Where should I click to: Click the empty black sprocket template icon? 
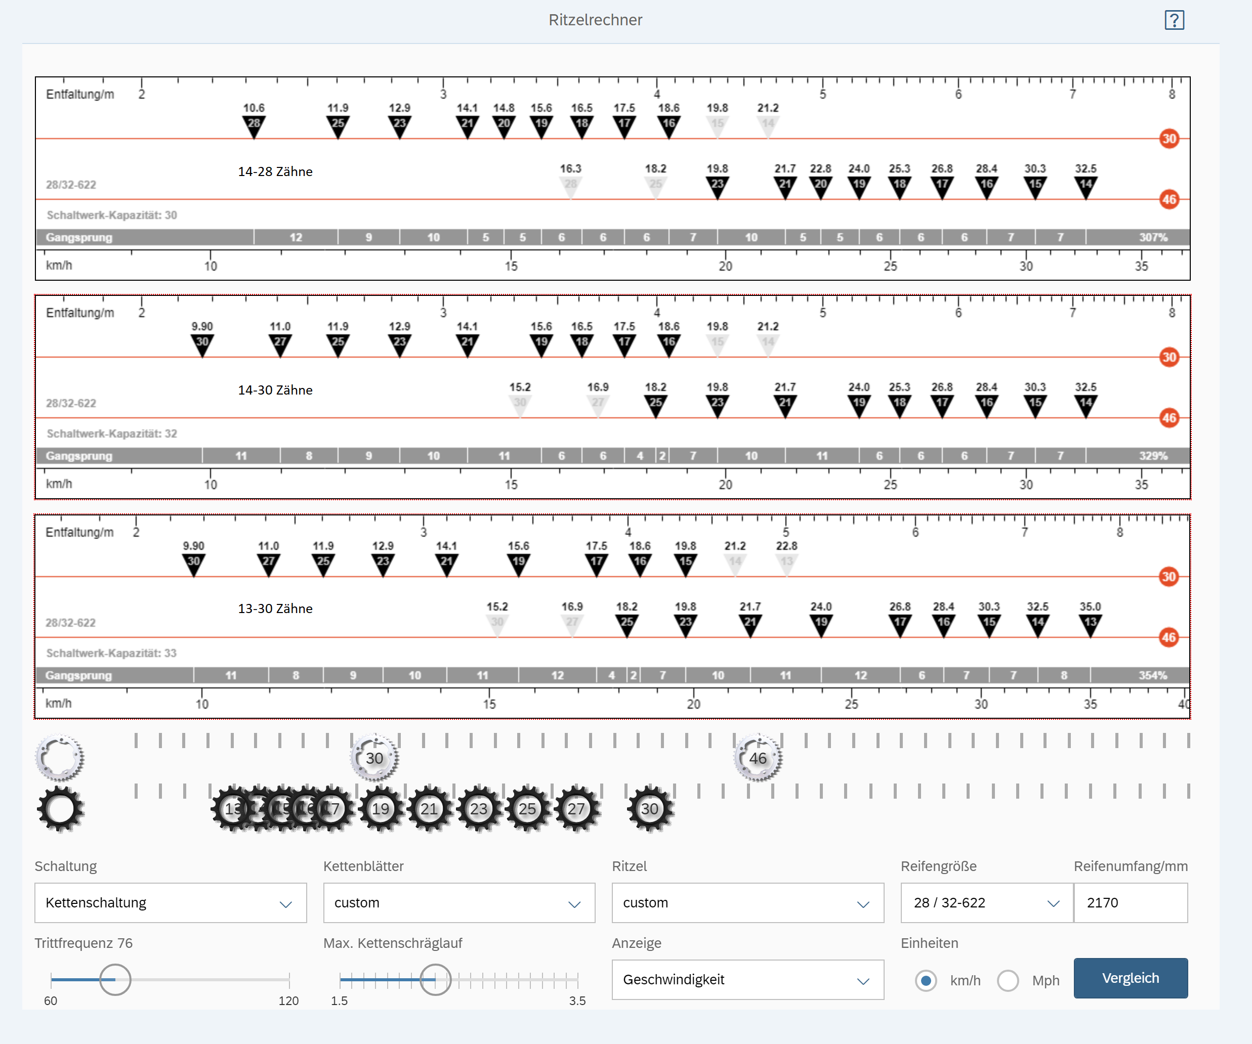(60, 809)
